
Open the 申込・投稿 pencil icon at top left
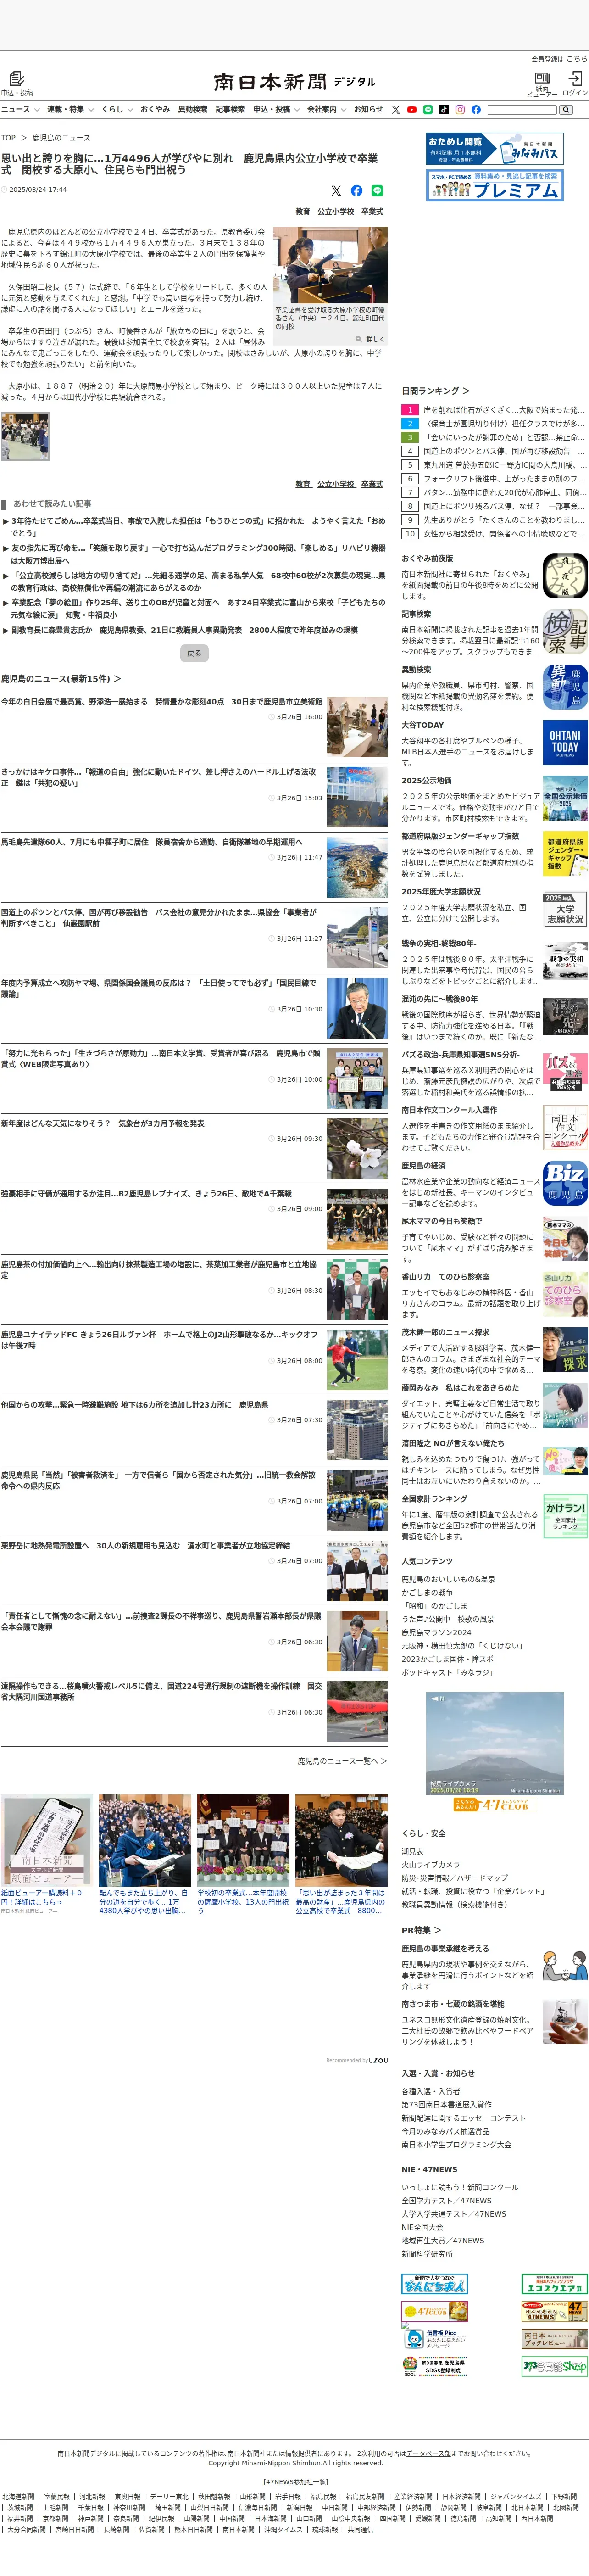point(16,79)
